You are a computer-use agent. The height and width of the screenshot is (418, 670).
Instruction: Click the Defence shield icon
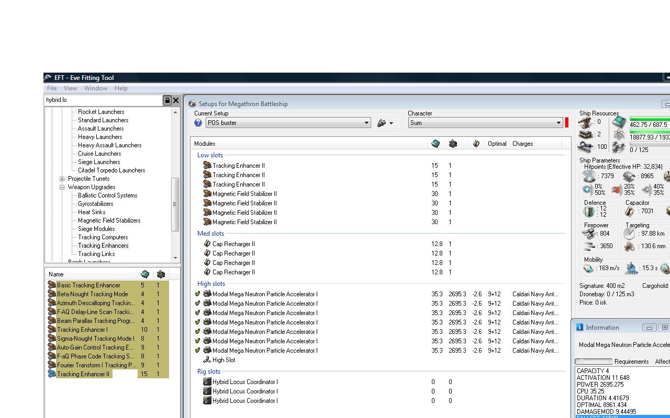coord(589,212)
